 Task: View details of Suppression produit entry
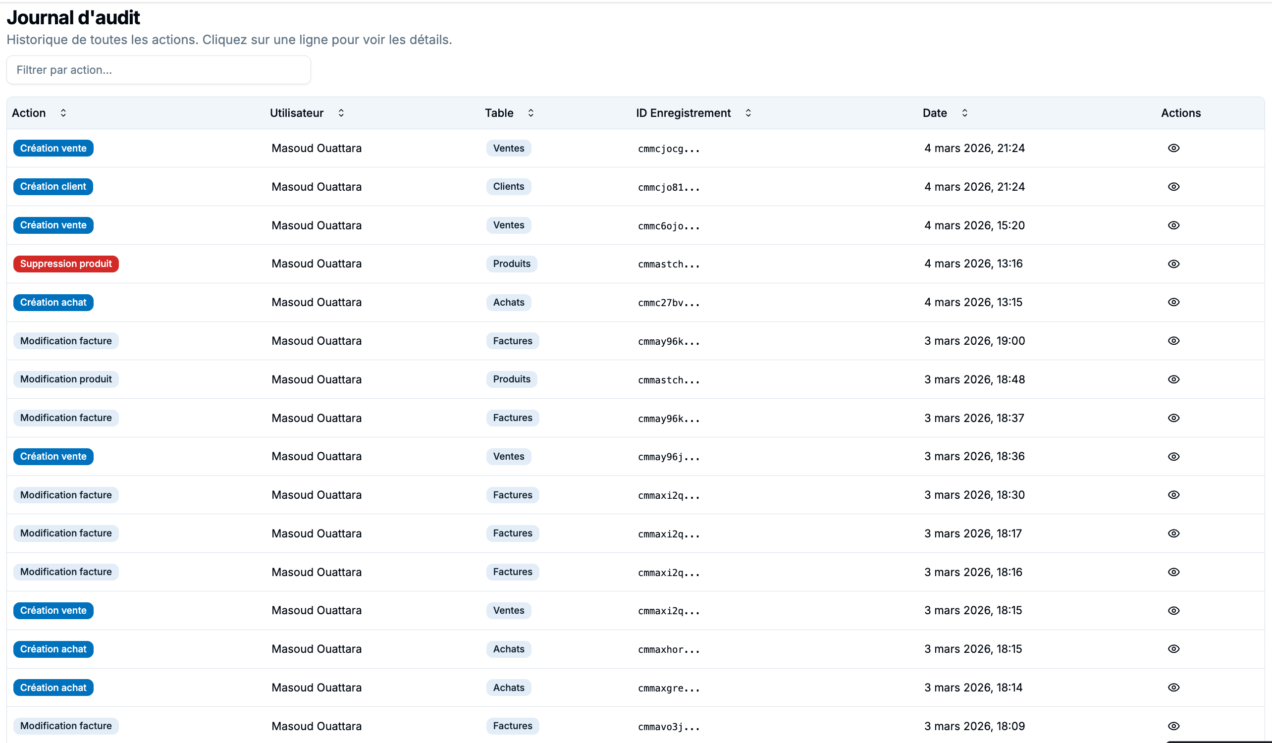tap(1173, 264)
